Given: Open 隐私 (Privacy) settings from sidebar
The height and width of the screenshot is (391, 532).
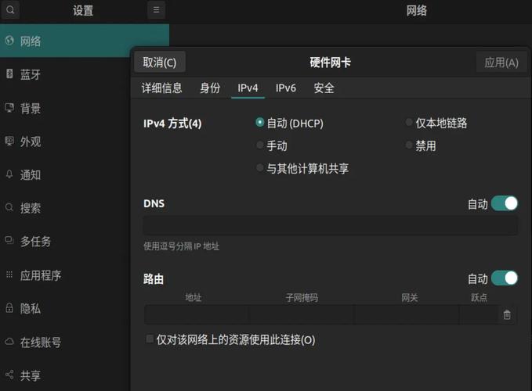Looking at the screenshot, I should [31, 308].
